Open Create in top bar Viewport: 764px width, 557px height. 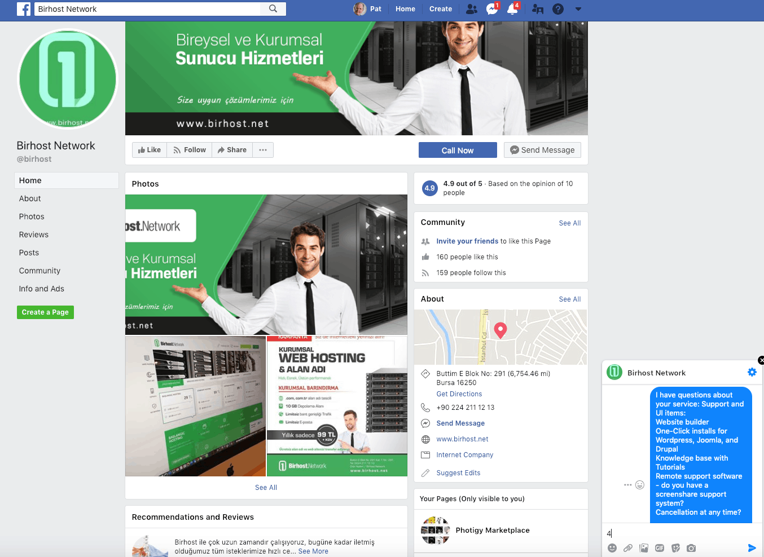[441, 9]
